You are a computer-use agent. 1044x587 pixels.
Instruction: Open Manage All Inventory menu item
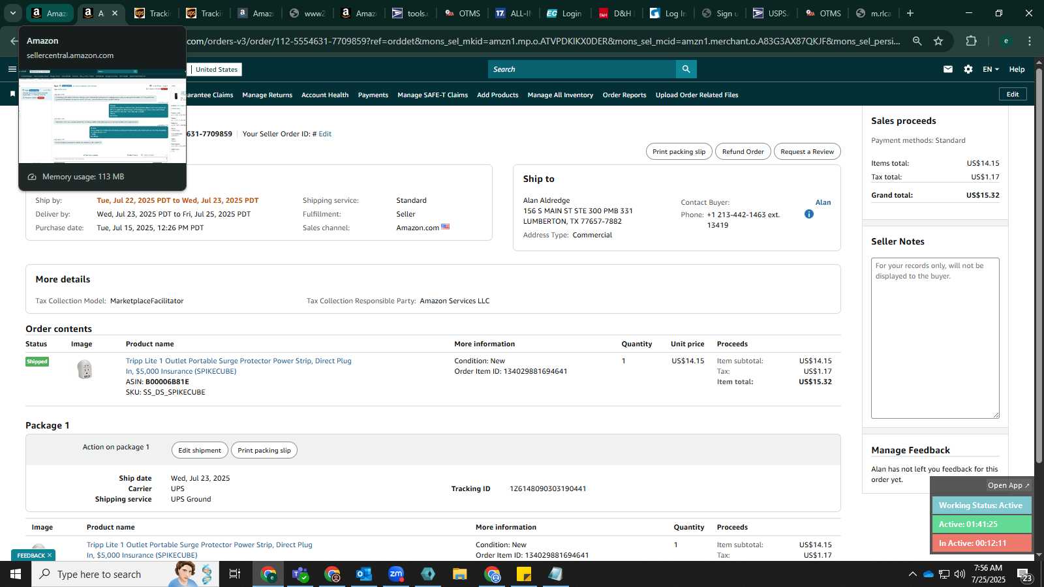560,95
